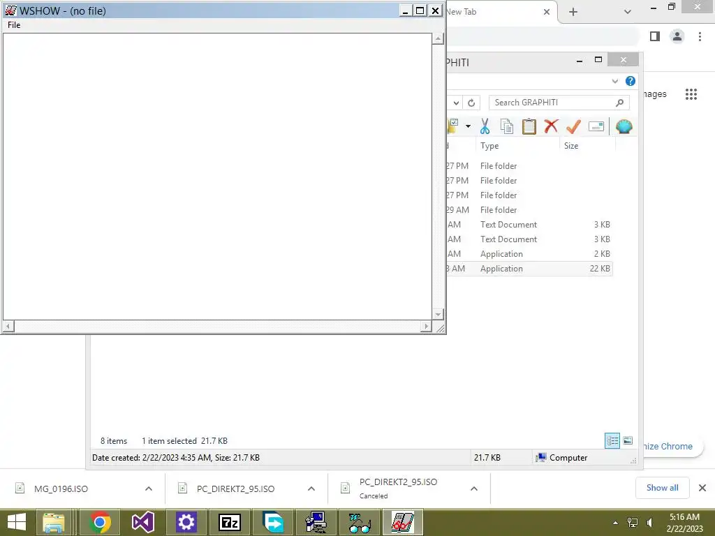This screenshot has width=715, height=536.
Task: Click the Chrome profile avatar icon
Action: [x=677, y=36]
